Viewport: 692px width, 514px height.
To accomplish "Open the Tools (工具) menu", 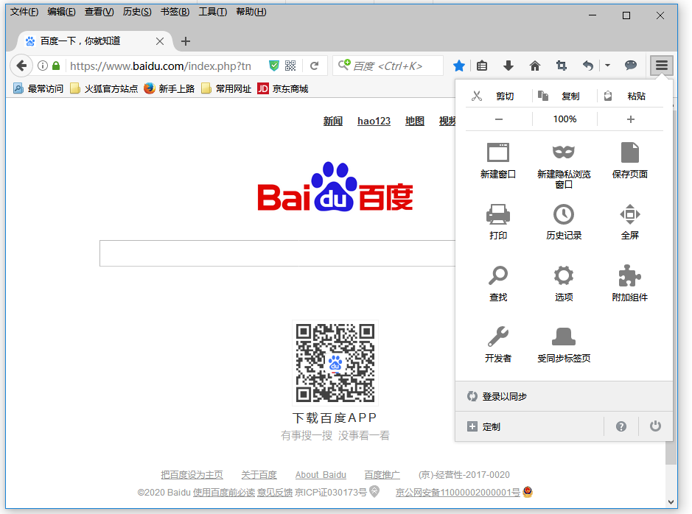I will click(x=213, y=12).
